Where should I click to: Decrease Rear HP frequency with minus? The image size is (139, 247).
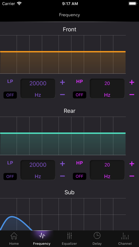[132, 176]
